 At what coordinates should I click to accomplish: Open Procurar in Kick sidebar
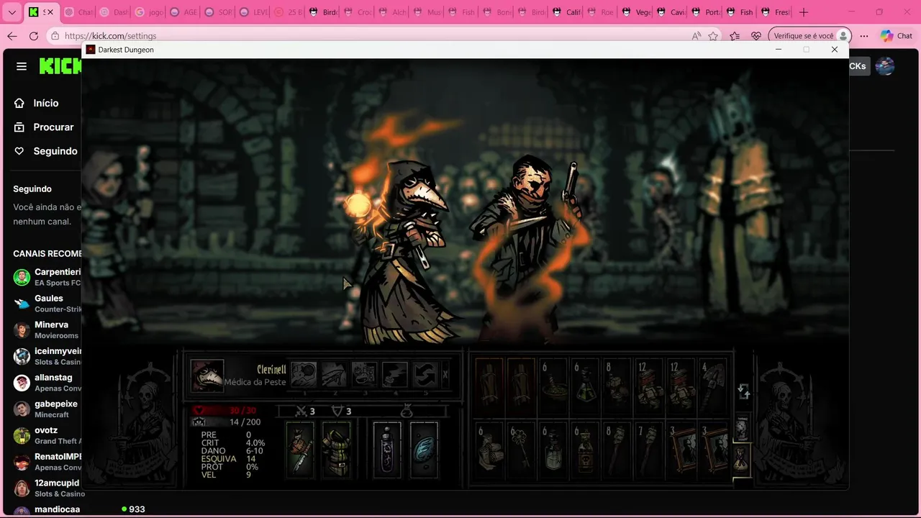point(45,127)
